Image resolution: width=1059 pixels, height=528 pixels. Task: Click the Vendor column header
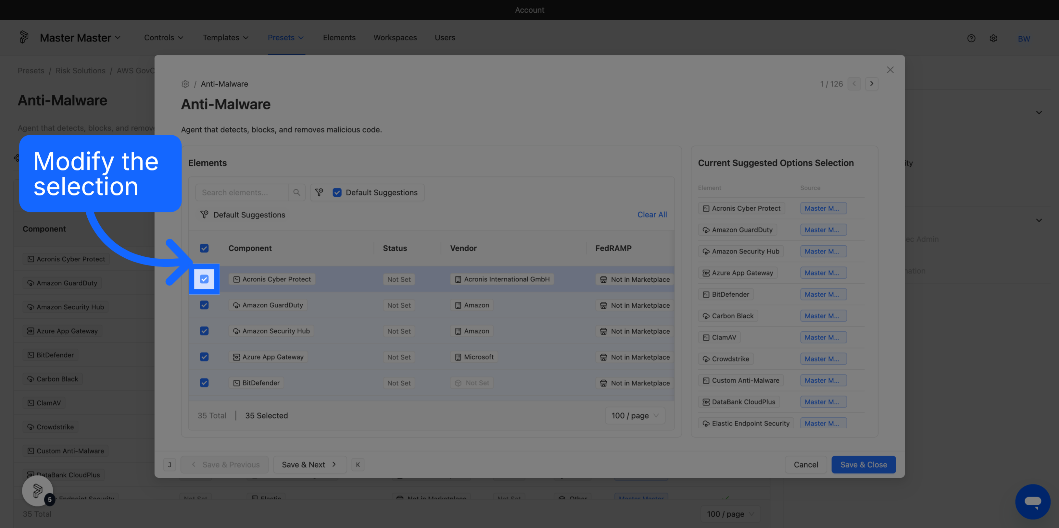coord(463,248)
